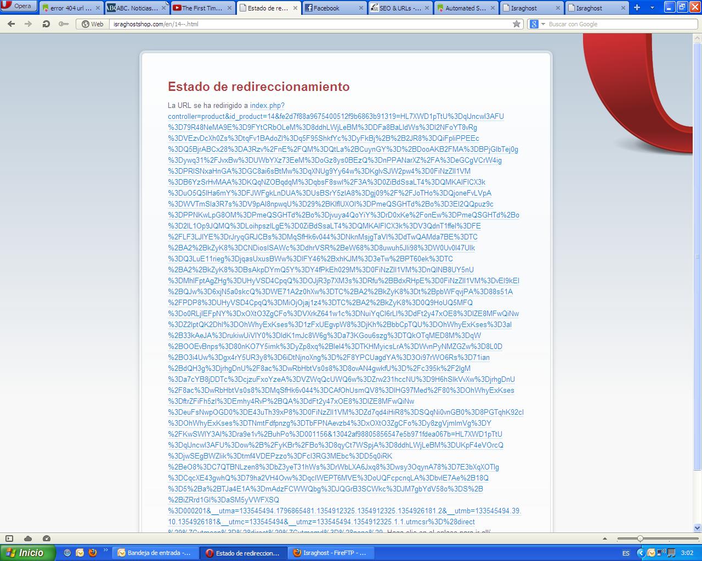Click first quick launch globe icon
This screenshot has width=702, height=561.
[67, 553]
